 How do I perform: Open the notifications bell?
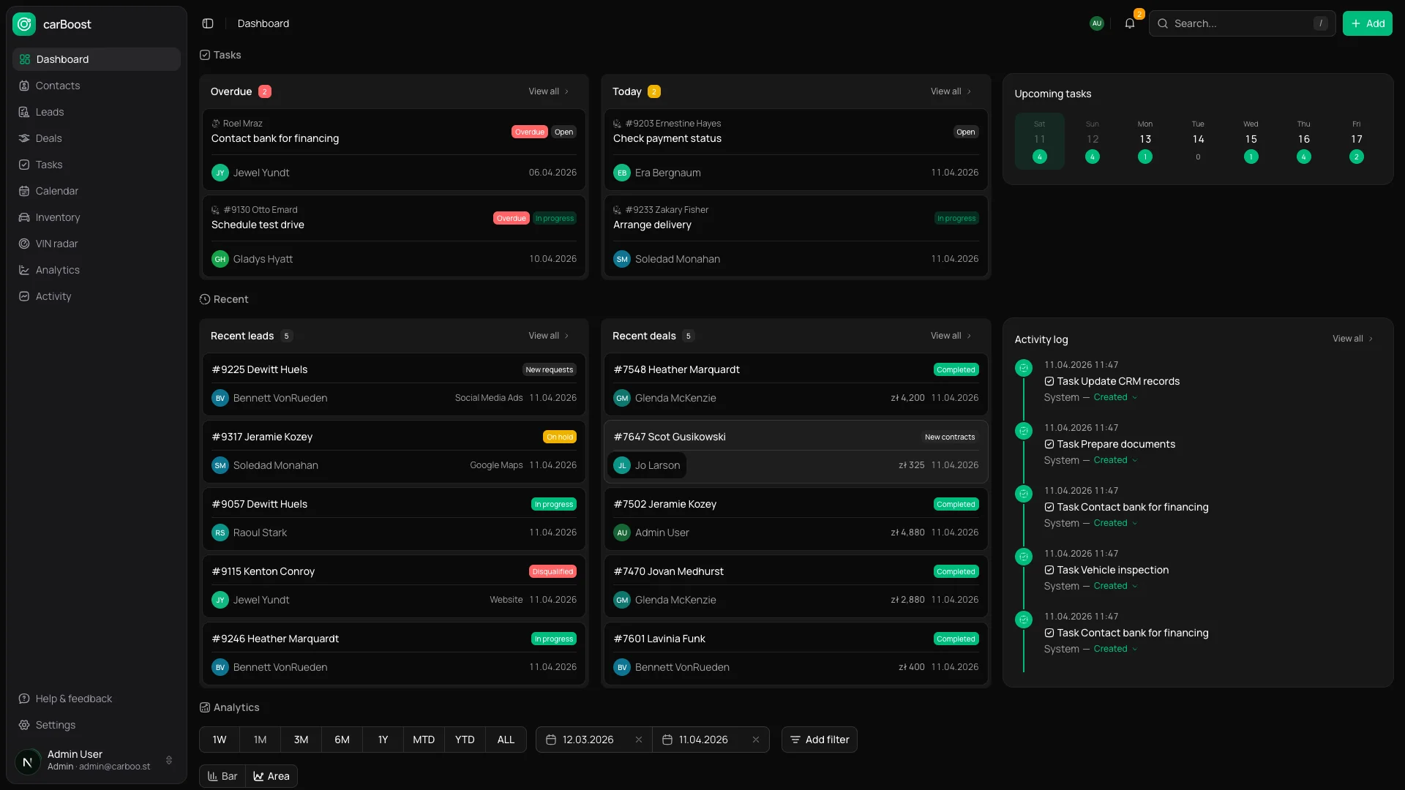click(1129, 23)
